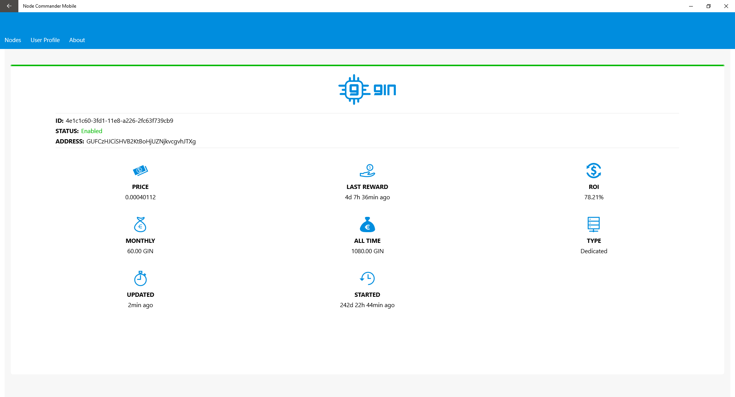Click the last reward value 4d 7h 36min ago

(x=367, y=197)
